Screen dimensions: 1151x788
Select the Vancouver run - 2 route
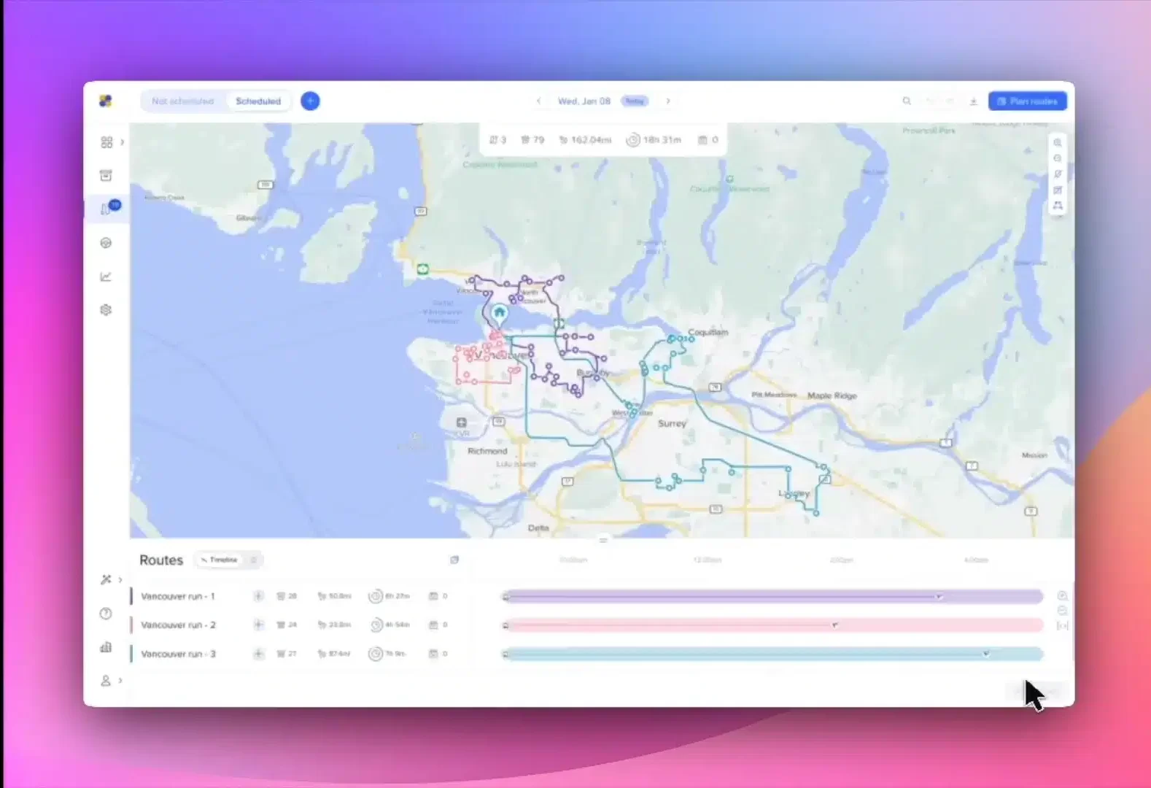pos(178,625)
